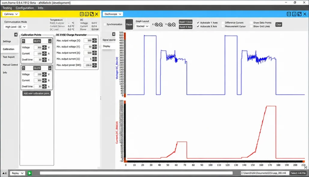
Task: Open the Replay mode dropdown
Action: point(17,173)
